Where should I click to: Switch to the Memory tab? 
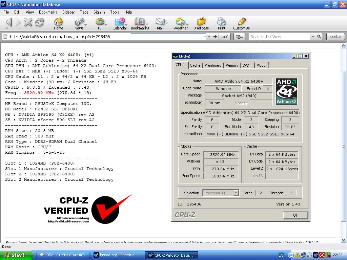tap(232, 65)
